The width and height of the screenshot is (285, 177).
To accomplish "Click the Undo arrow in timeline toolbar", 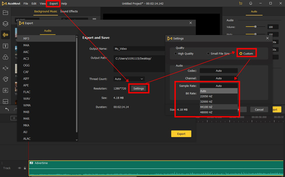I will click(x=7, y=109).
